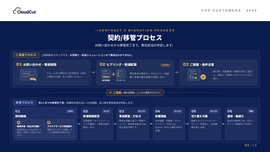Click the arrow between 切り替え作業 and 運用・最適化
The height and width of the screenshot is (152, 270).
point(223,124)
